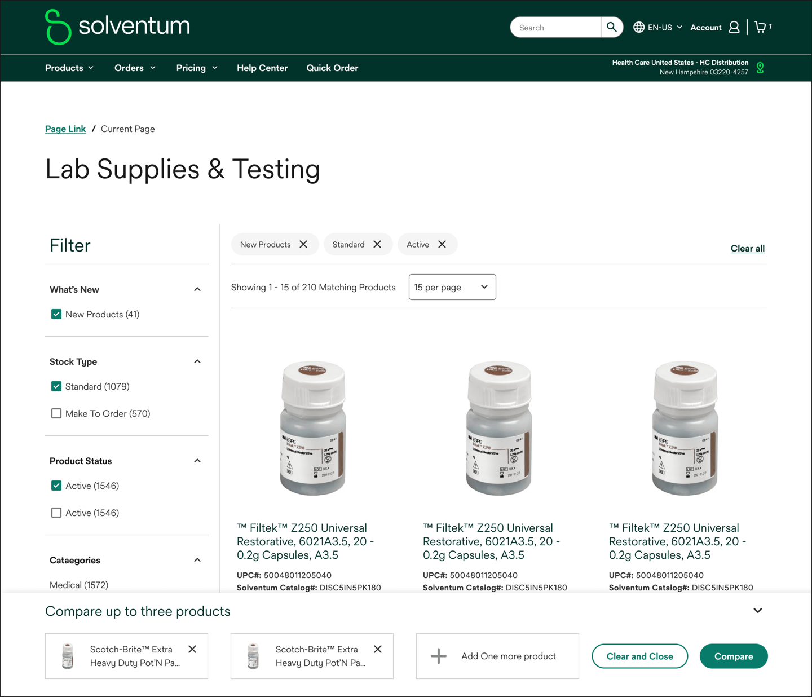Open the shopping cart icon

tap(761, 27)
